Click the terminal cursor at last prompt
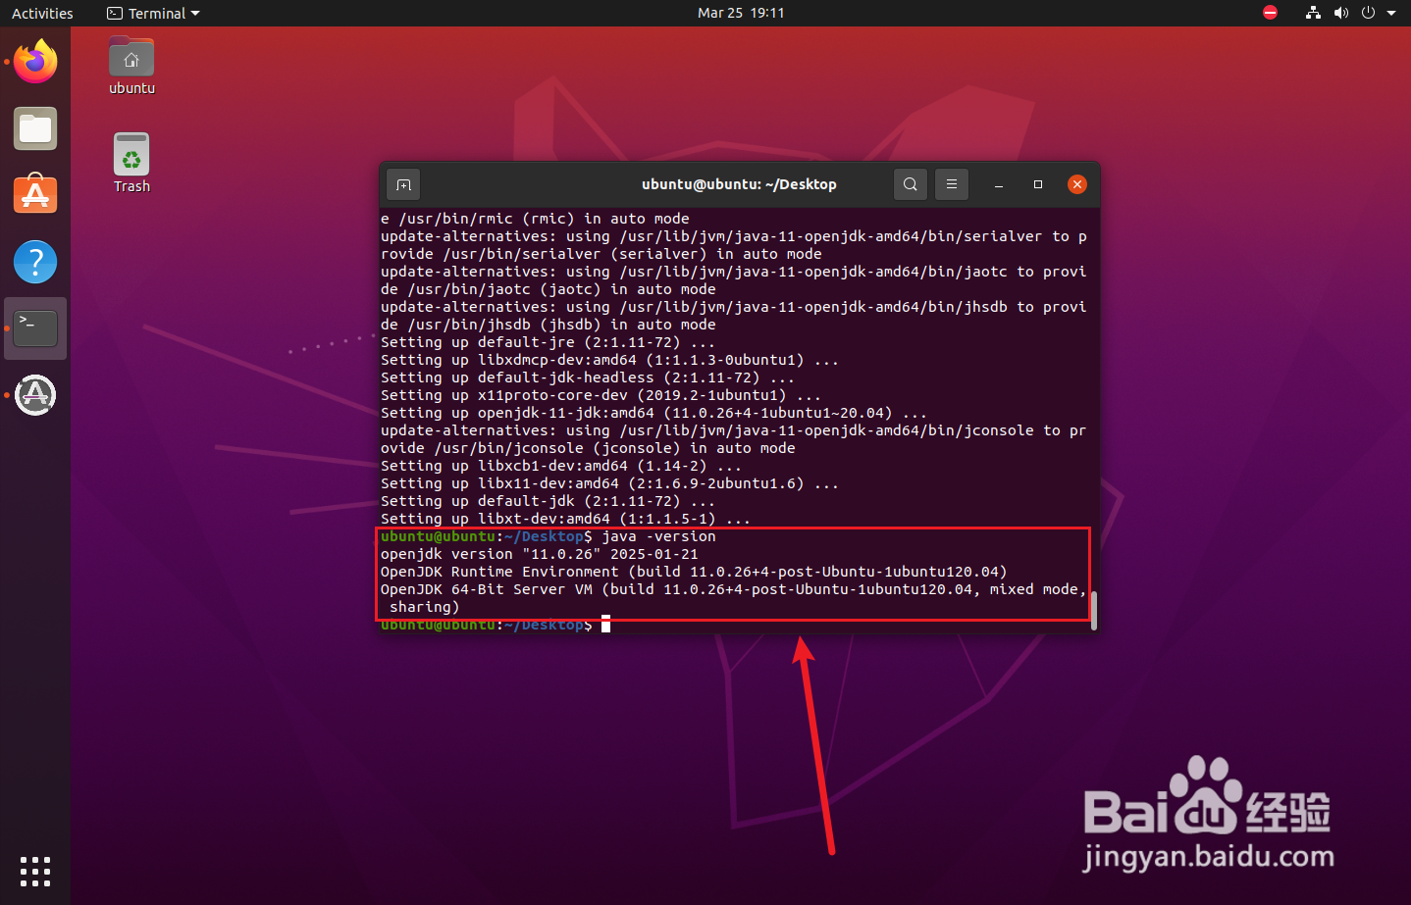Viewport: 1411px width, 905px height. (x=606, y=625)
